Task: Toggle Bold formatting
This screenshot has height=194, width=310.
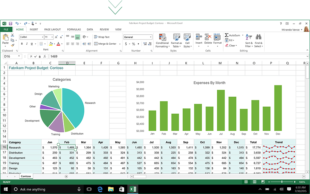Action: (22, 44)
